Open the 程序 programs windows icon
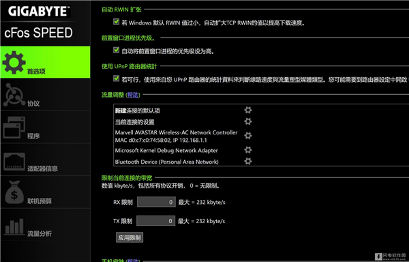This screenshot has width=409, height=262. (x=14, y=128)
